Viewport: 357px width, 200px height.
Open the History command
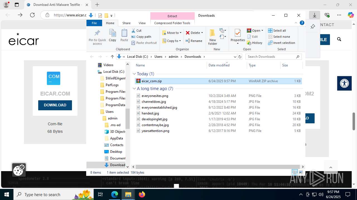click(x=255, y=43)
